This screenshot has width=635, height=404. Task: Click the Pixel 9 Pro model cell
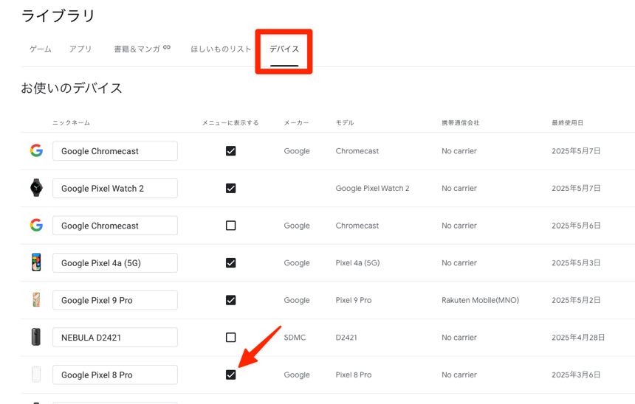point(354,300)
